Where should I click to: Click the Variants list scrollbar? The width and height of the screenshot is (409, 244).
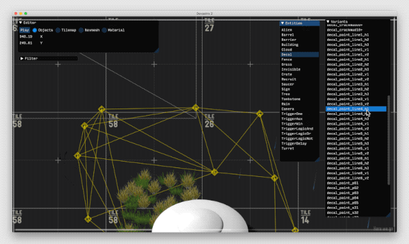[x=389, y=140]
